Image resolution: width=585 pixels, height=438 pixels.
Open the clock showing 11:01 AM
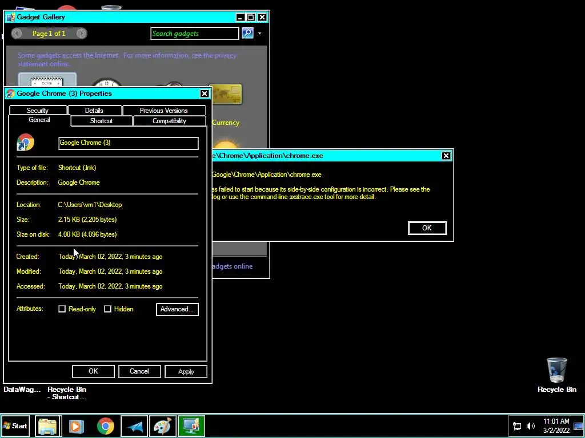[556, 425]
